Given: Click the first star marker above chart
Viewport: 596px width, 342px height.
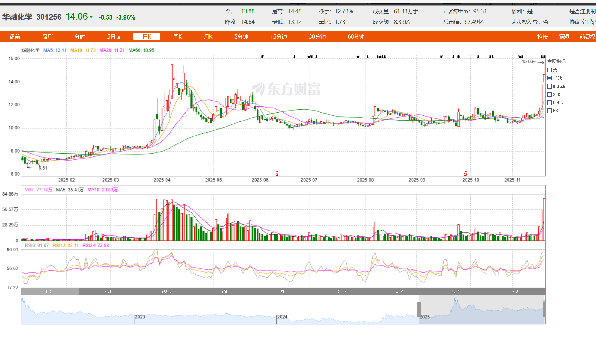Looking at the screenshot, I should 262,57.
